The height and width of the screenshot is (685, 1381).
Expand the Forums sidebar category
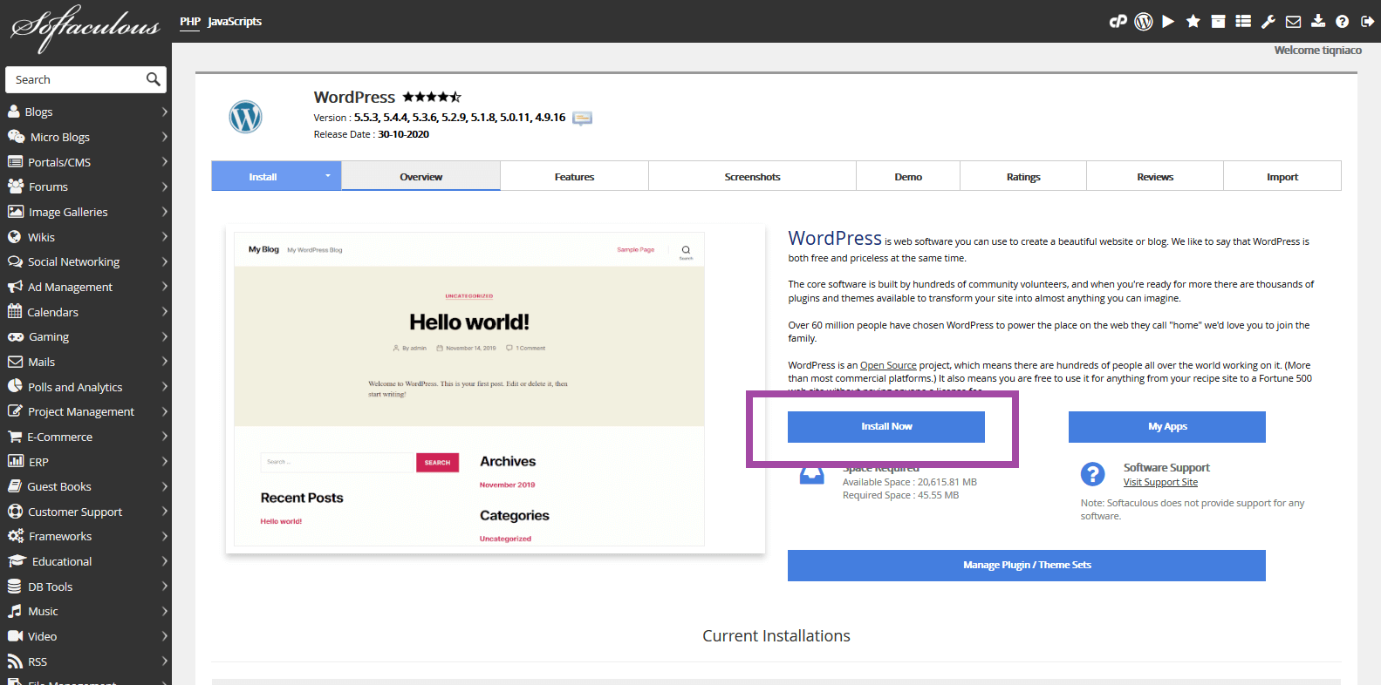(85, 187)
